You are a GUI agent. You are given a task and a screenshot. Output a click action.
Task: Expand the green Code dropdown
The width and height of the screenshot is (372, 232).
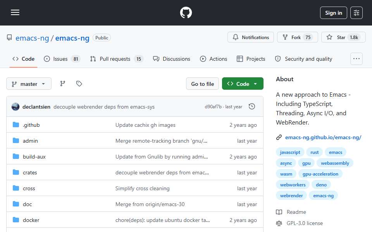tap(243, 84)
